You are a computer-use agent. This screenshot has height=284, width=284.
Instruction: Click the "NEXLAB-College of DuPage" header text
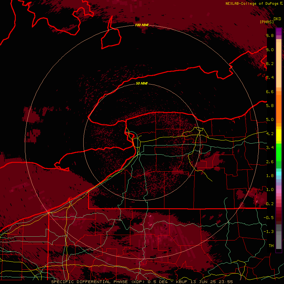coord(252,3)
